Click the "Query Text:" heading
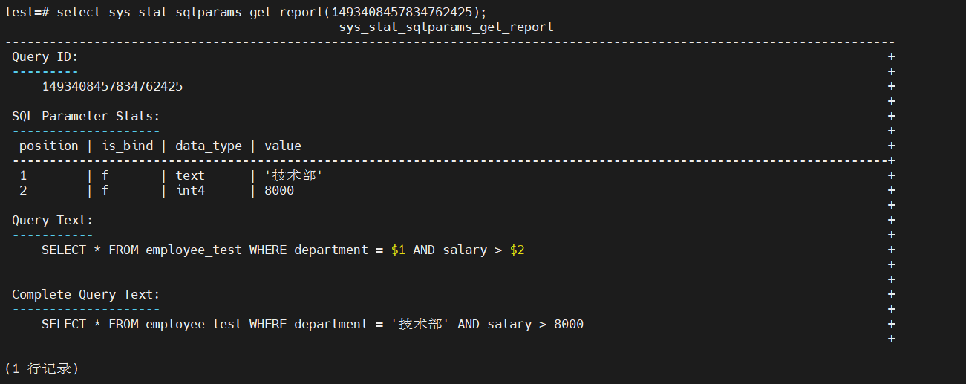Viewport: 966px width, 384px height. pyautogui.click(x=53, y=220)
